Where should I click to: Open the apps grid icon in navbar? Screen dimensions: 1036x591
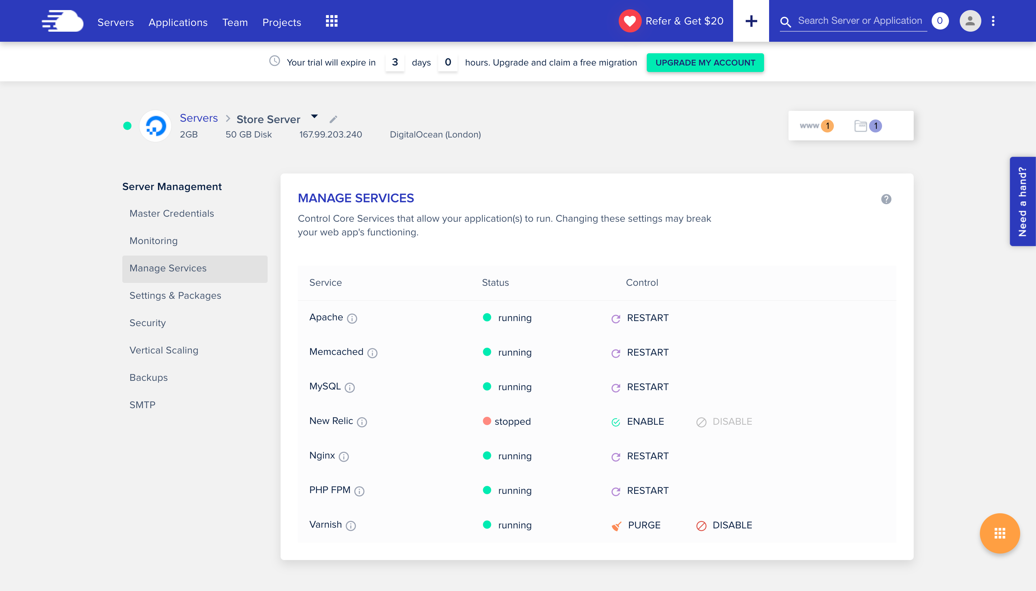tap(331, 21)
